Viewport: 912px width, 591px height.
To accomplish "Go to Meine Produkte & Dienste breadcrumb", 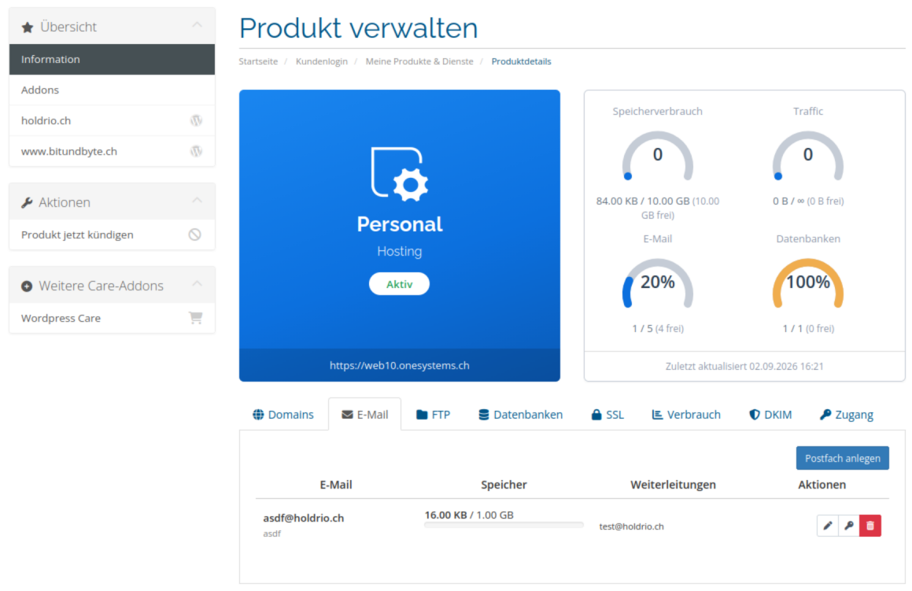I will 419,61.
